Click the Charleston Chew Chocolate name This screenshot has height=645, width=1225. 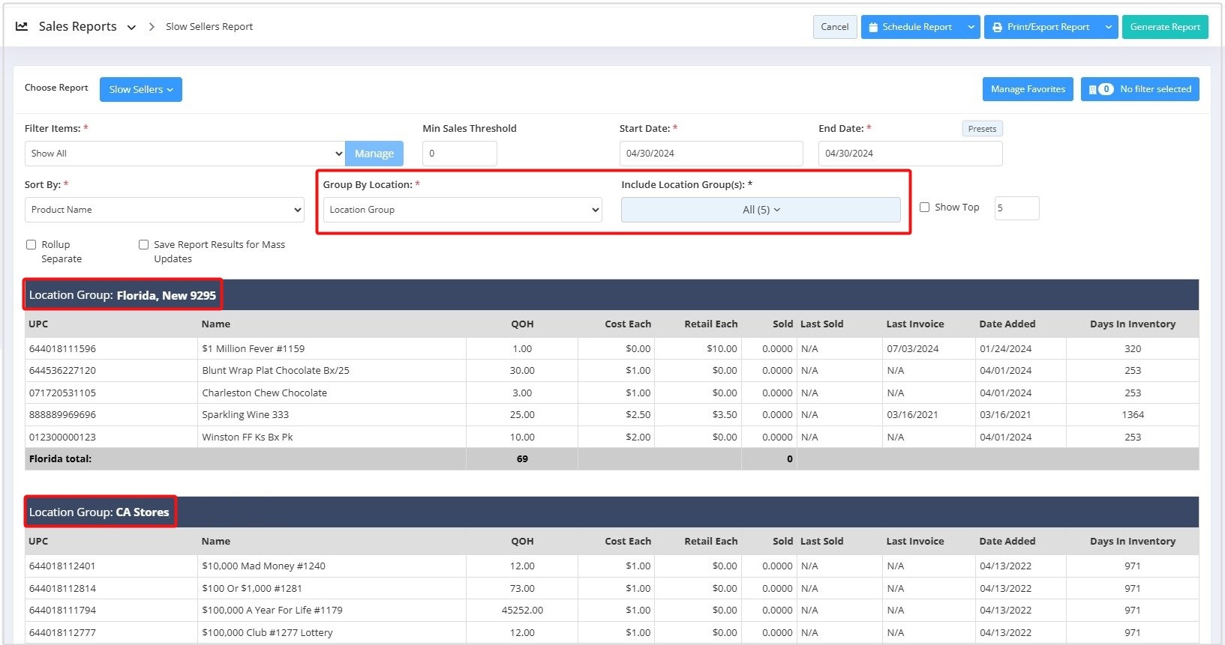[264, 393]
